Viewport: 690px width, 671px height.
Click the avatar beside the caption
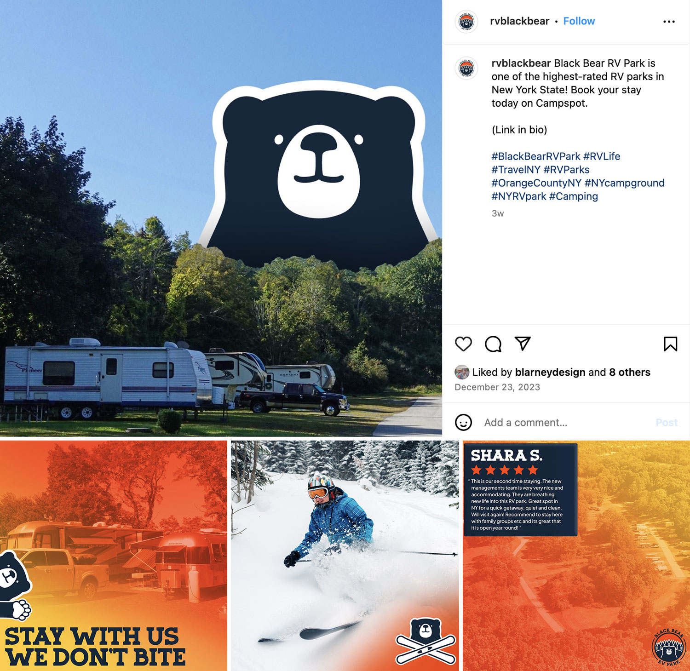click(466, 69)
